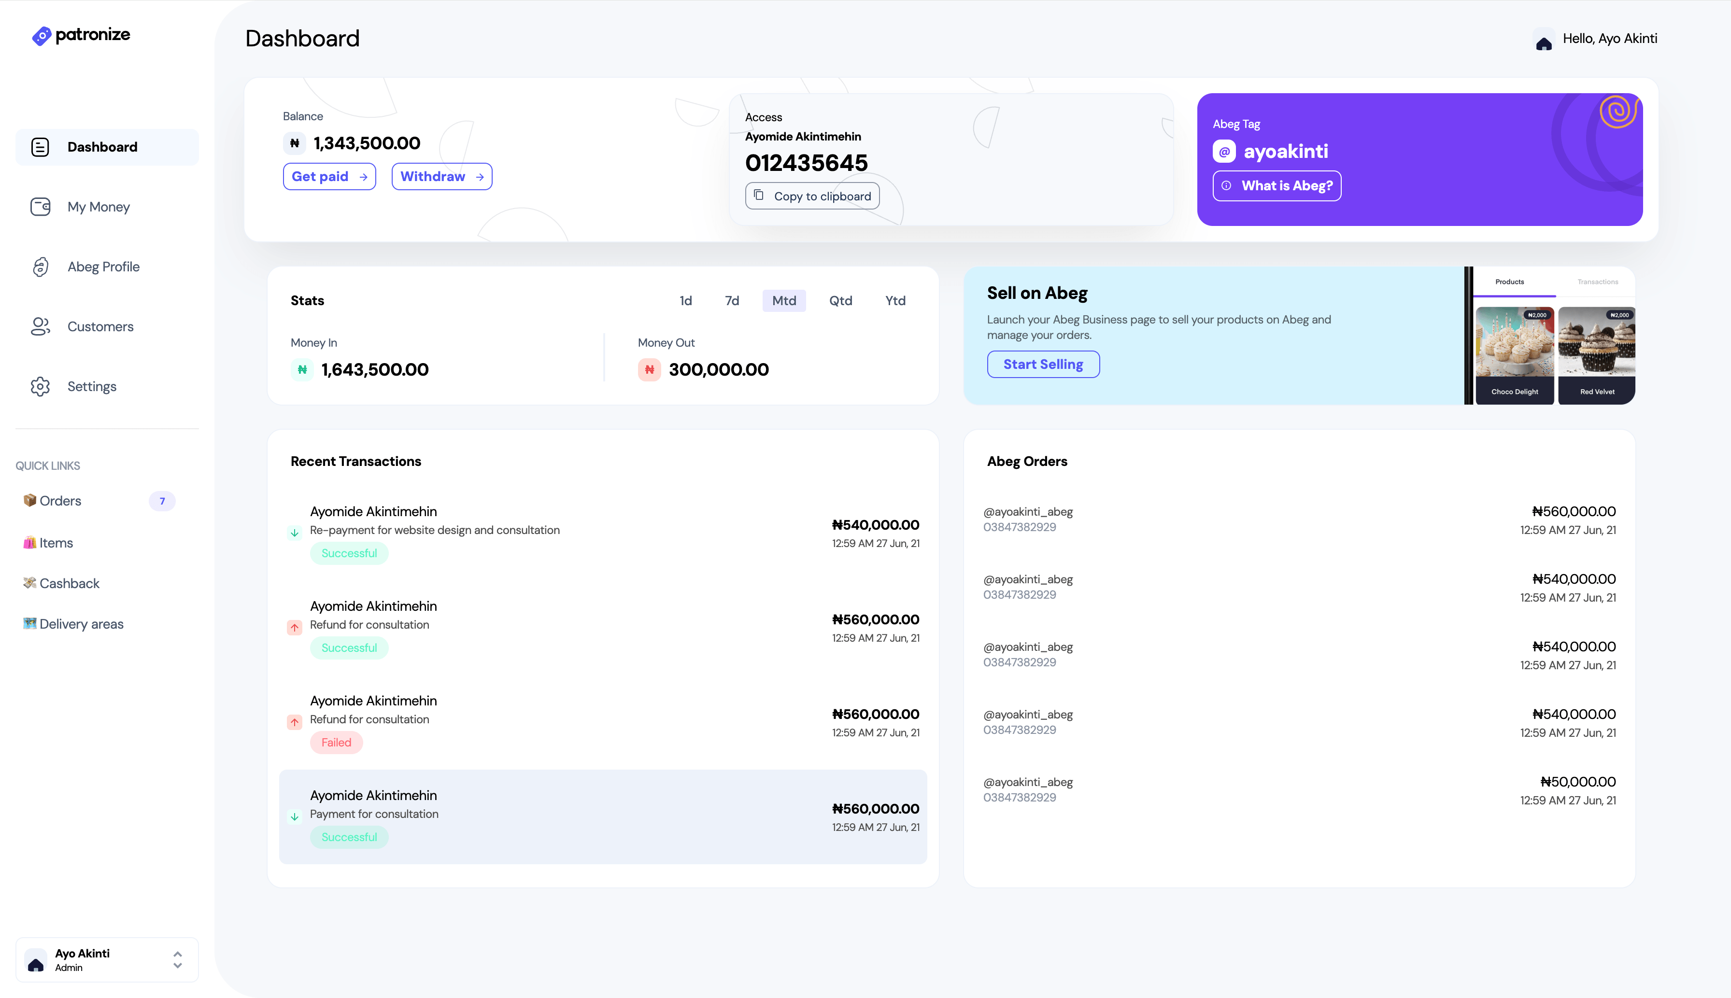1731x998 pixels.
Task: Click the Abeg Orders heading
Action: pos(1027,461)
